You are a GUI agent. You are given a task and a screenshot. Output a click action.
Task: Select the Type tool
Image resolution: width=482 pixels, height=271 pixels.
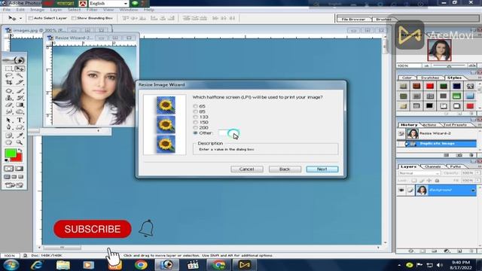20,120
